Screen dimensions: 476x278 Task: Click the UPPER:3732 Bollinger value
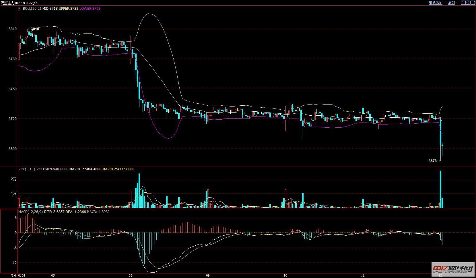click(x=69, y=9)
